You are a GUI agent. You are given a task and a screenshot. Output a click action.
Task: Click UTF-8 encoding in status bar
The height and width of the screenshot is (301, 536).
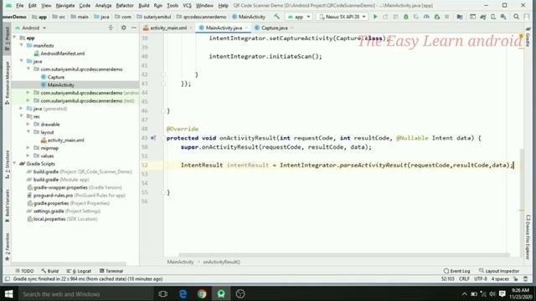click(480, 279)
